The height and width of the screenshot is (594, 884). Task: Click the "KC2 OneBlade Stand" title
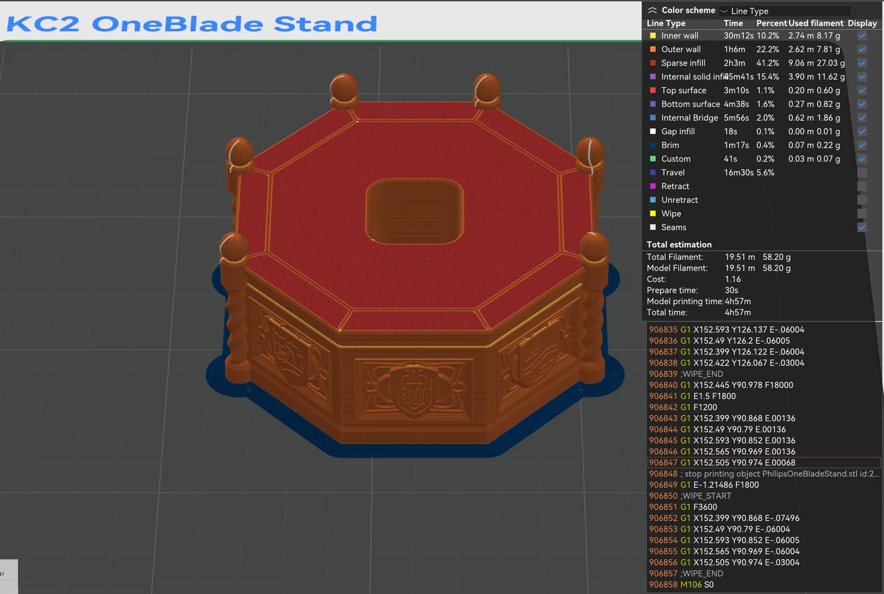pyautogui.click(x=192, y=24)
